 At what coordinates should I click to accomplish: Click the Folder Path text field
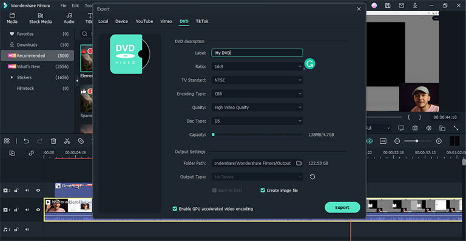click(x=253, y=163)
